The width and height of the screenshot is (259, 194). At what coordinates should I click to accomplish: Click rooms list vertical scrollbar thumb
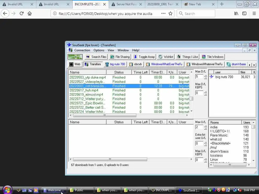pyautogui.click(x=253, y=127)
